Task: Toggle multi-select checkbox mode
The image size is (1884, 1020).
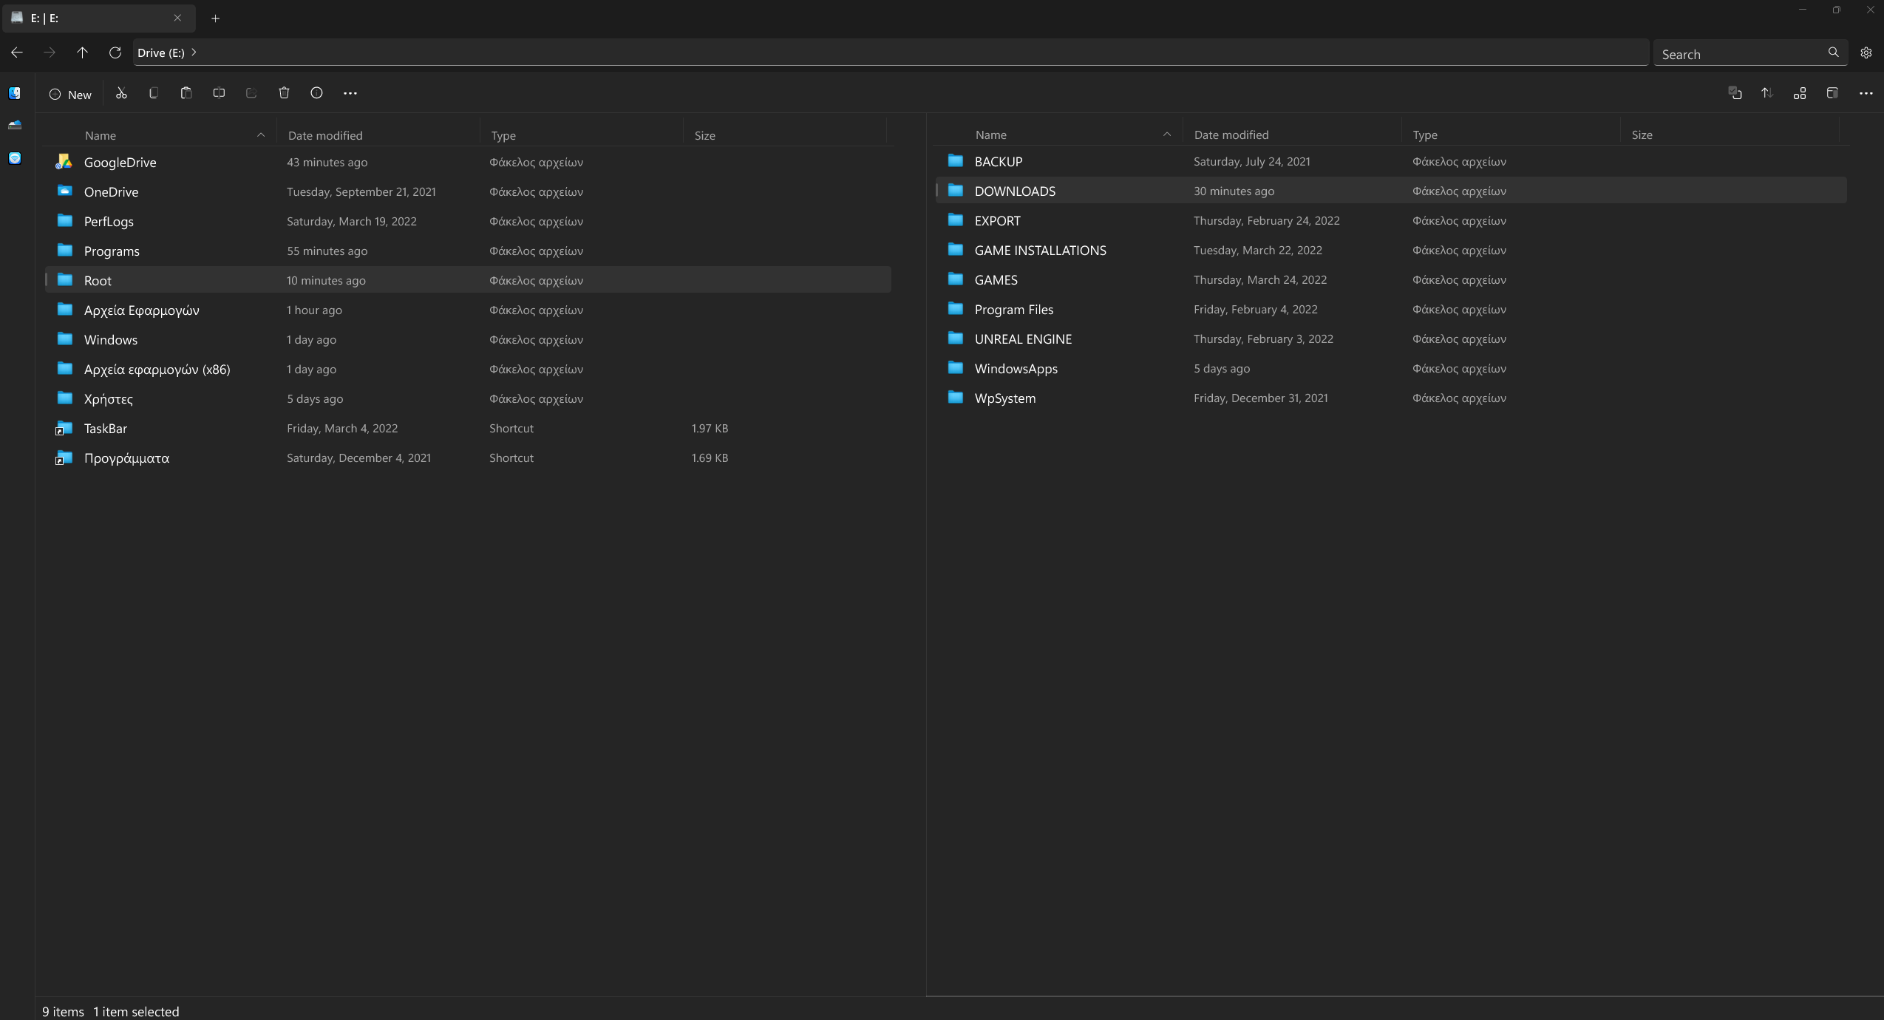Action: tap(1733, 93)
